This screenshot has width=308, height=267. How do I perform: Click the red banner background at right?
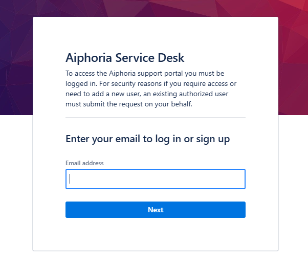[x=293, y=61]
